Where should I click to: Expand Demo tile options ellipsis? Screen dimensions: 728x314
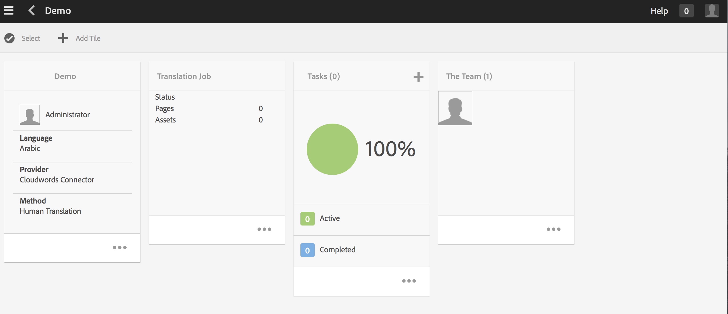tap(119, 247)
